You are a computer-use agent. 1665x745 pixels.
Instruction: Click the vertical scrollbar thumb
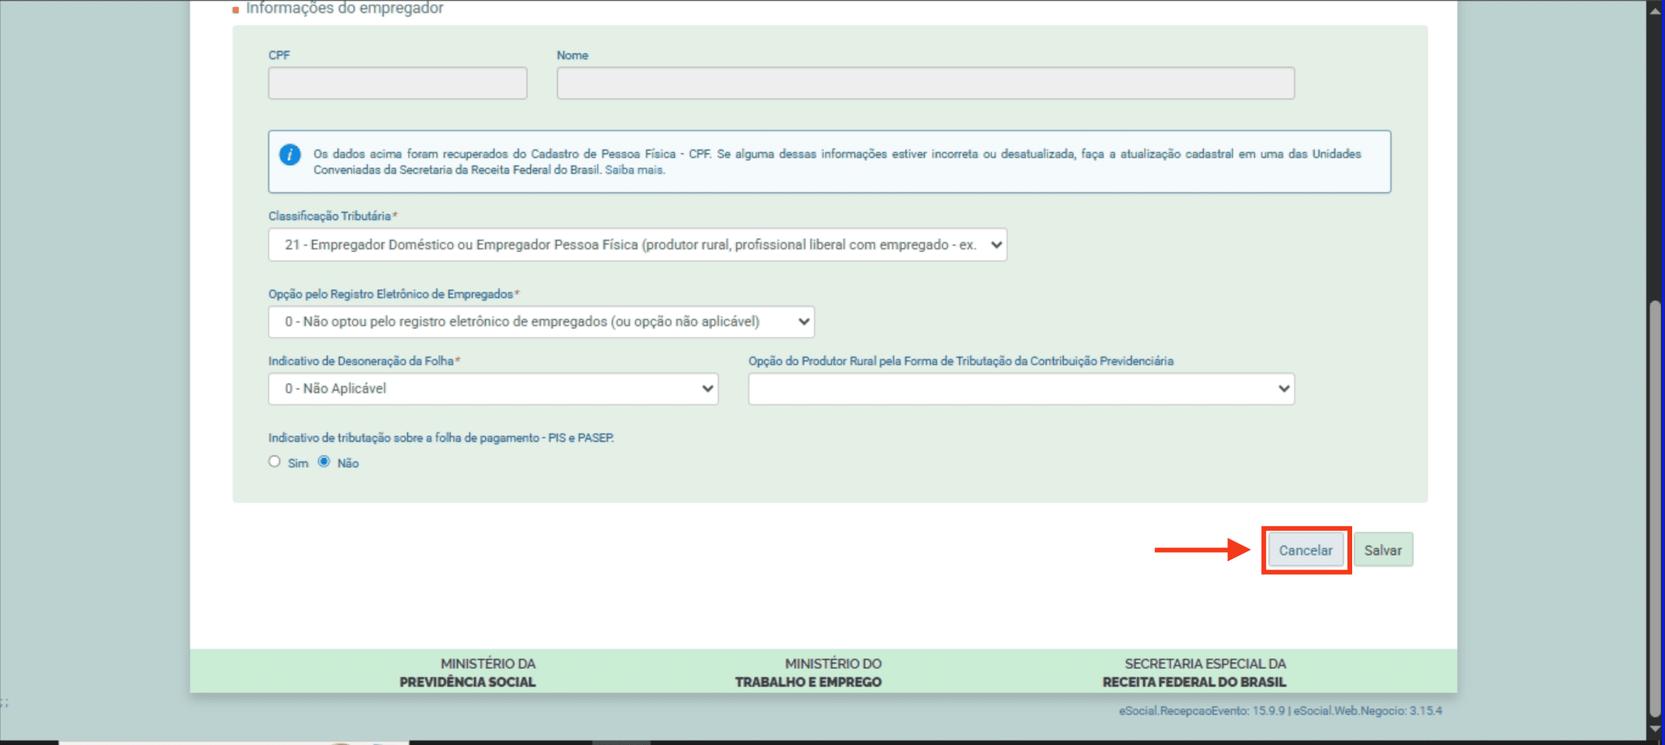click(1655, 507)
